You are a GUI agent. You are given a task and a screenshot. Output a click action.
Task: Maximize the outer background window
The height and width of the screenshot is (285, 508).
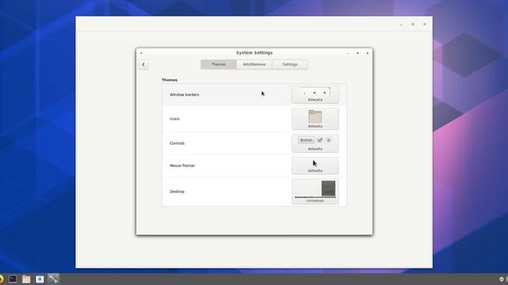click(x=413, y=24)
